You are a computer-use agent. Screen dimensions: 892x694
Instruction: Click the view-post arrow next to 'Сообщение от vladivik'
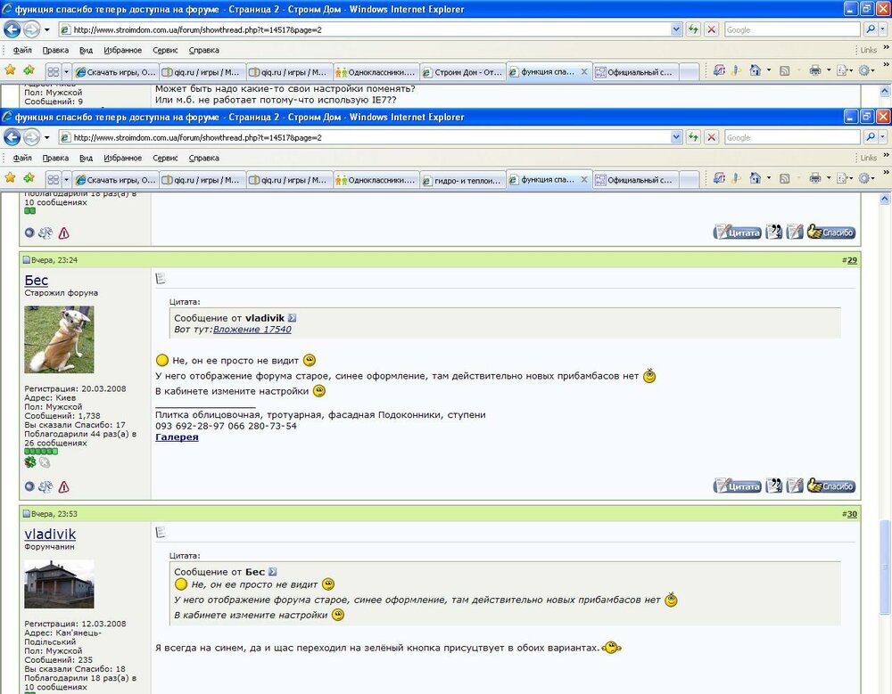[x=292, y=318]
